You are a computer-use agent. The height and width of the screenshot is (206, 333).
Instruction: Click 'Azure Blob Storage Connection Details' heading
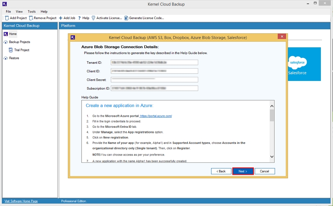tap(120, 47)
